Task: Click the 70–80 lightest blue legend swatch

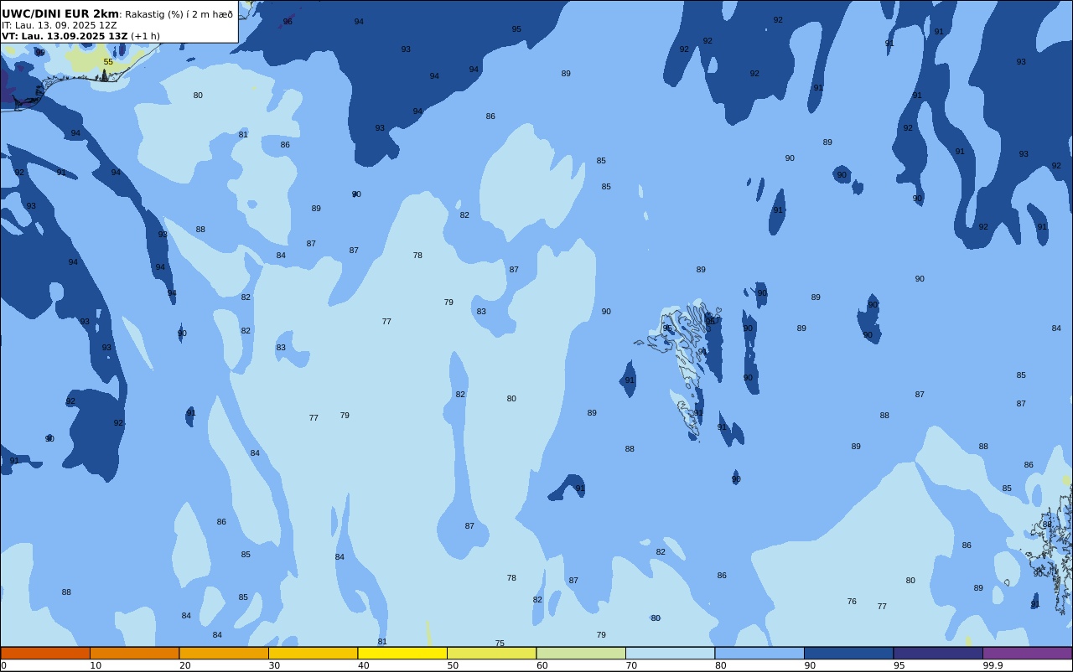Action: (x=670, y=653)
